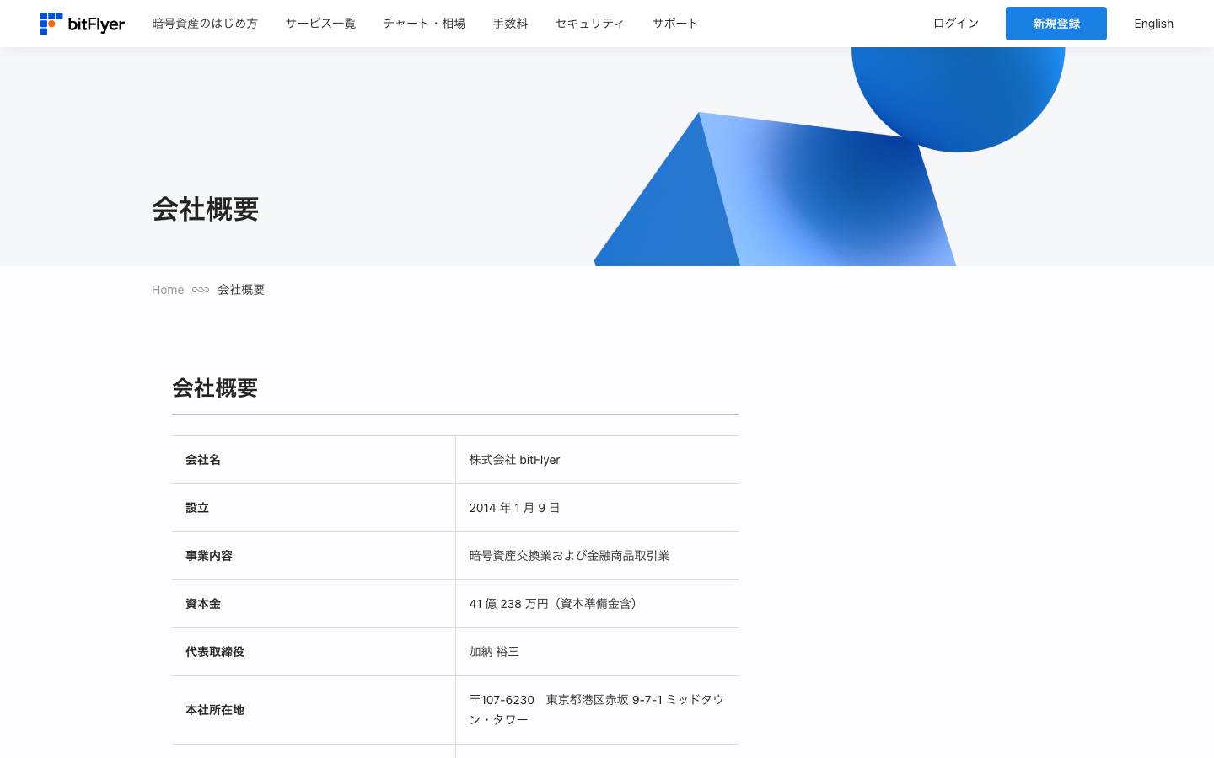
Task: Click the 会社概要 breadcrumb text
Action: coord(241,290)
